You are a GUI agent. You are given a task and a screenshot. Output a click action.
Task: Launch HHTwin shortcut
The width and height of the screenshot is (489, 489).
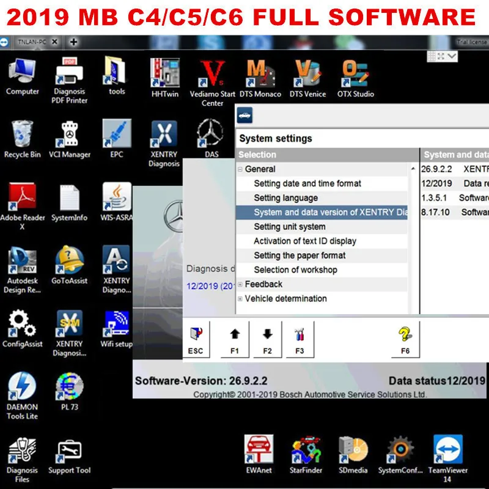click(164, 73)
